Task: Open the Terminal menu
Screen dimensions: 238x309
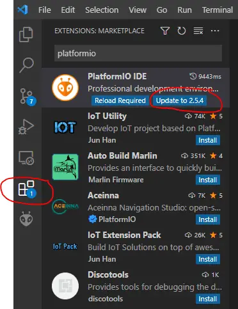Action: pos(218,10)
